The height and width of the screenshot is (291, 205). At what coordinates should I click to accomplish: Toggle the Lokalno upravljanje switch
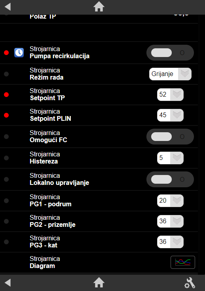[x=170, y=179]
